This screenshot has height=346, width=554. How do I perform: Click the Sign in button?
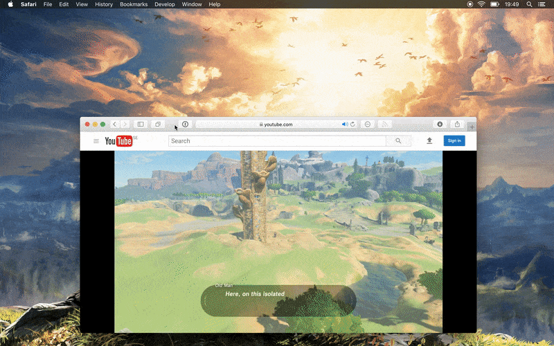pos(454,140)
